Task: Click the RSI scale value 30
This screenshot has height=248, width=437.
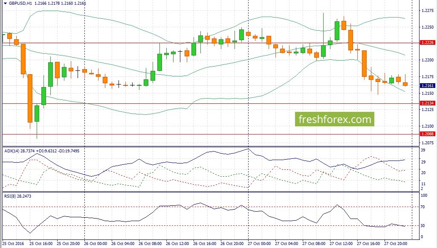Action: (x=423, y=225)
